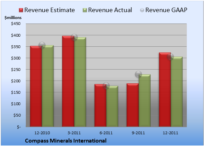Image resolution: width=204 pixels, height=146 pixels.
Task: Click the '$450' y-axis label
Action: point(16,24)
